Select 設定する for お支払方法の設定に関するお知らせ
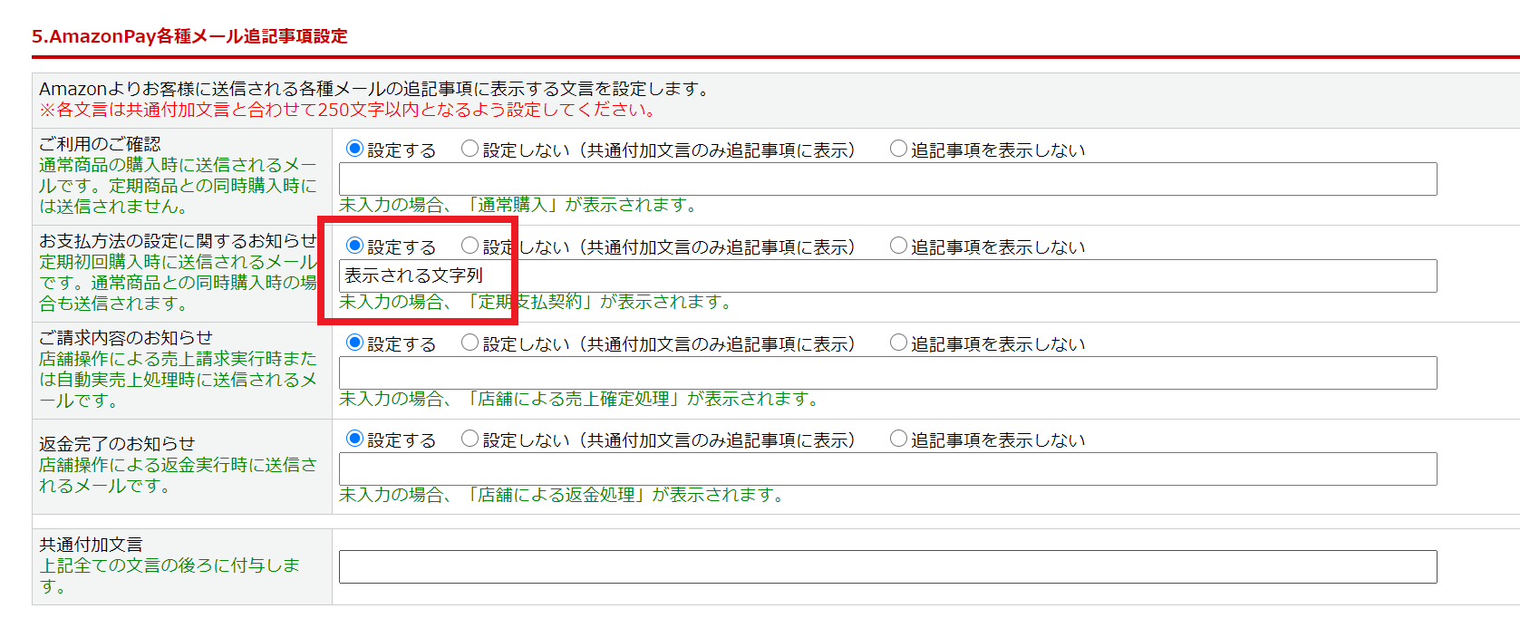1520x628 pixels. (x=355, y=246)
